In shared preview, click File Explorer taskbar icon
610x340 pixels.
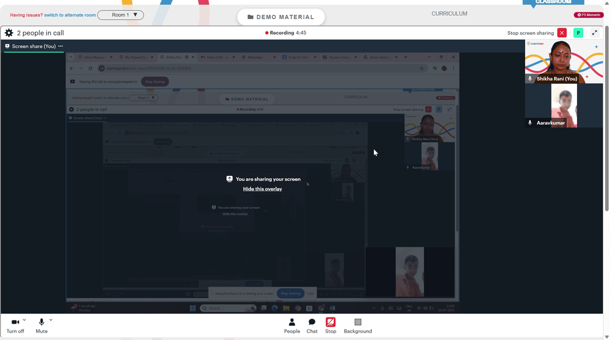[286, 308]
